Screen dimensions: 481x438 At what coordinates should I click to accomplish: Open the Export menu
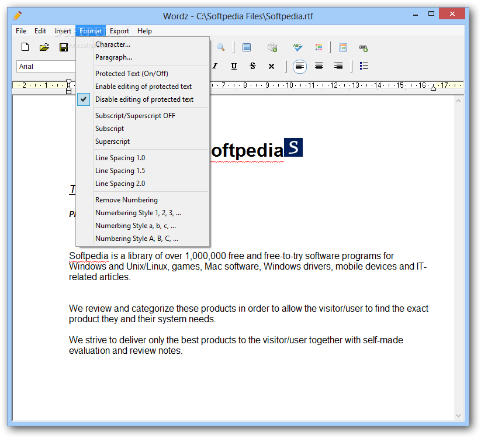[x=119, y=31]
